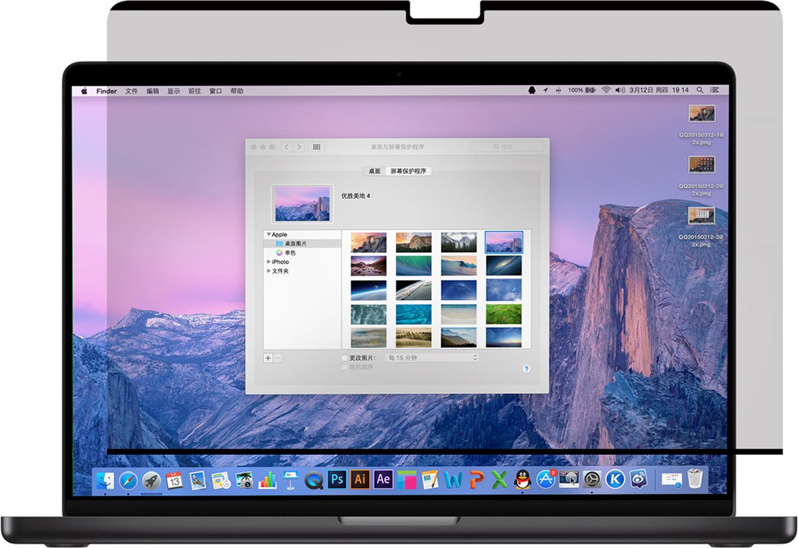Toggle the 随机顺序 checkbox
This screenshot has width=798, height=548.
(x=344, y=367)
